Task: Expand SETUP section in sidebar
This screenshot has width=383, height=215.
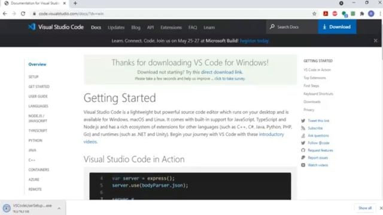Action: coord(34,77)
